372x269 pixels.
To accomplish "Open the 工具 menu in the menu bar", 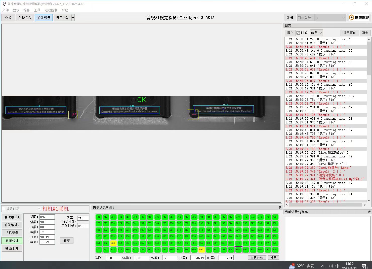I will coord(37,10).
